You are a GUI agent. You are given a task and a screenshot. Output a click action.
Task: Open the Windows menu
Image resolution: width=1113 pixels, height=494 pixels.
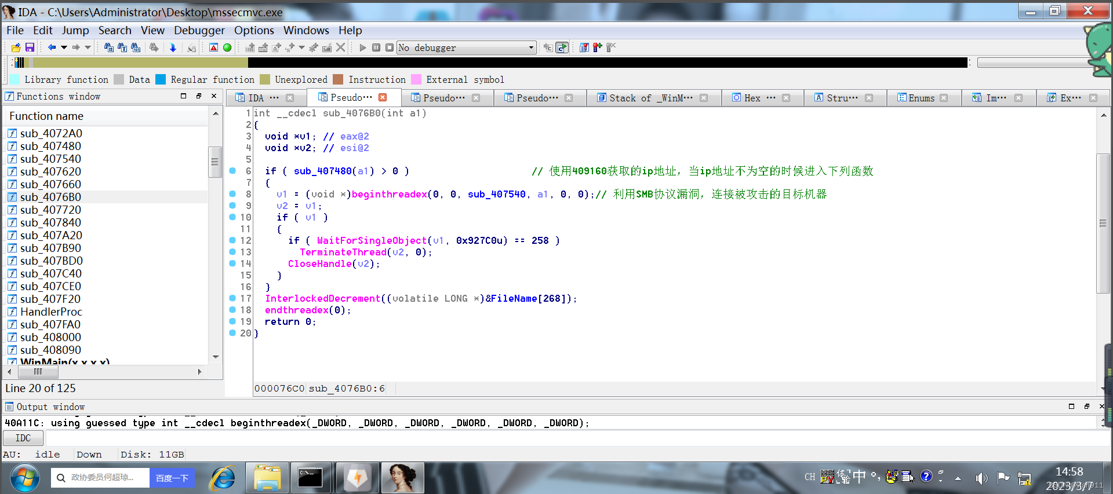306,30
